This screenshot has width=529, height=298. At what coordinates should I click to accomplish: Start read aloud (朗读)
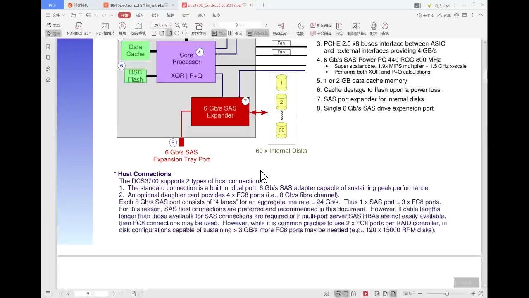374,29
